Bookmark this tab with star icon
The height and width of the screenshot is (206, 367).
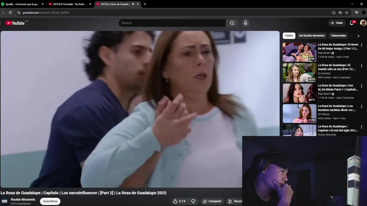pos(347,13)
